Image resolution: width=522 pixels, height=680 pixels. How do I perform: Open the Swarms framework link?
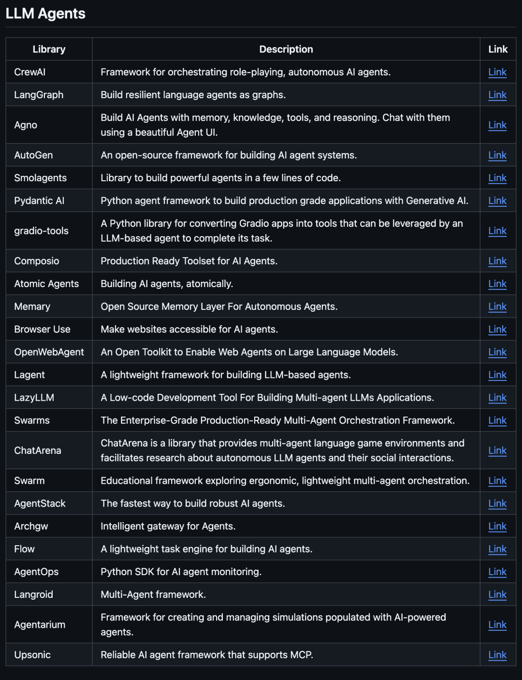pyautogui.click(x=497, y=420)
